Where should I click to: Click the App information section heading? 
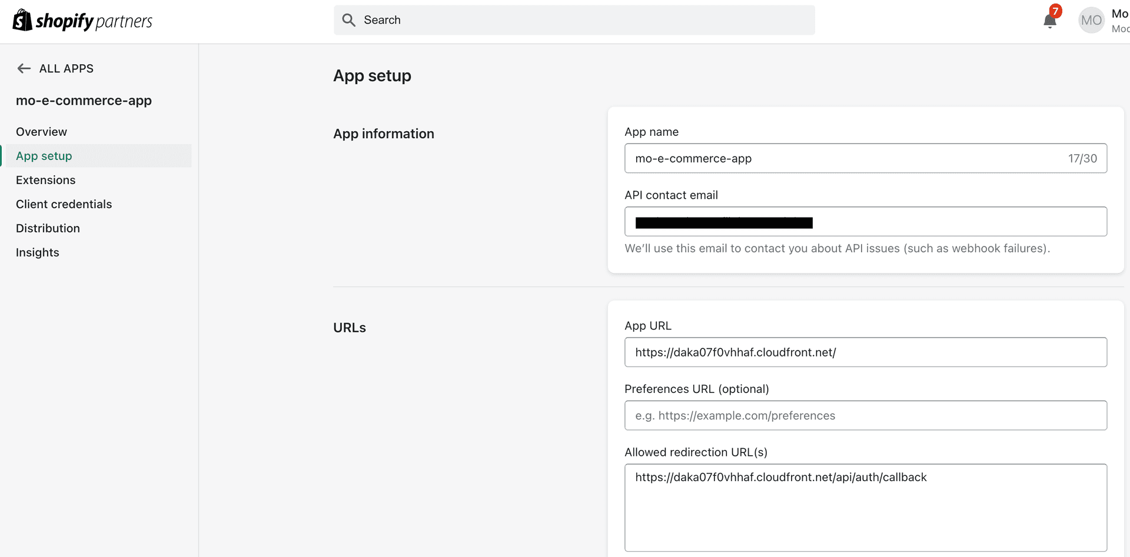(384, 134)
